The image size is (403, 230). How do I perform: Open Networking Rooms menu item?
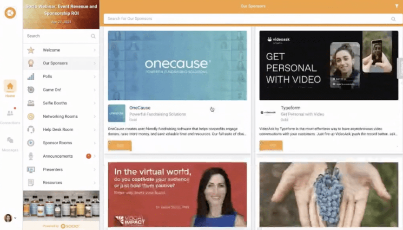click(61, 116)
